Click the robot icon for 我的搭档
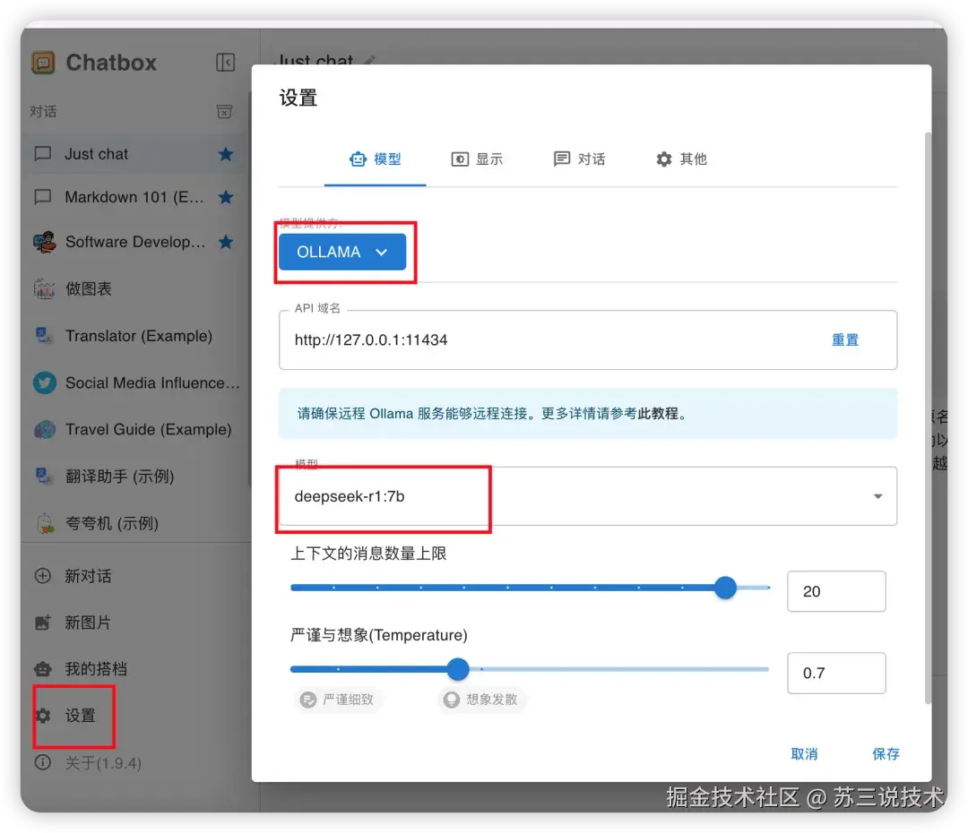The height and width of the screenshot is (833, 968). click(x=43, y=669)
